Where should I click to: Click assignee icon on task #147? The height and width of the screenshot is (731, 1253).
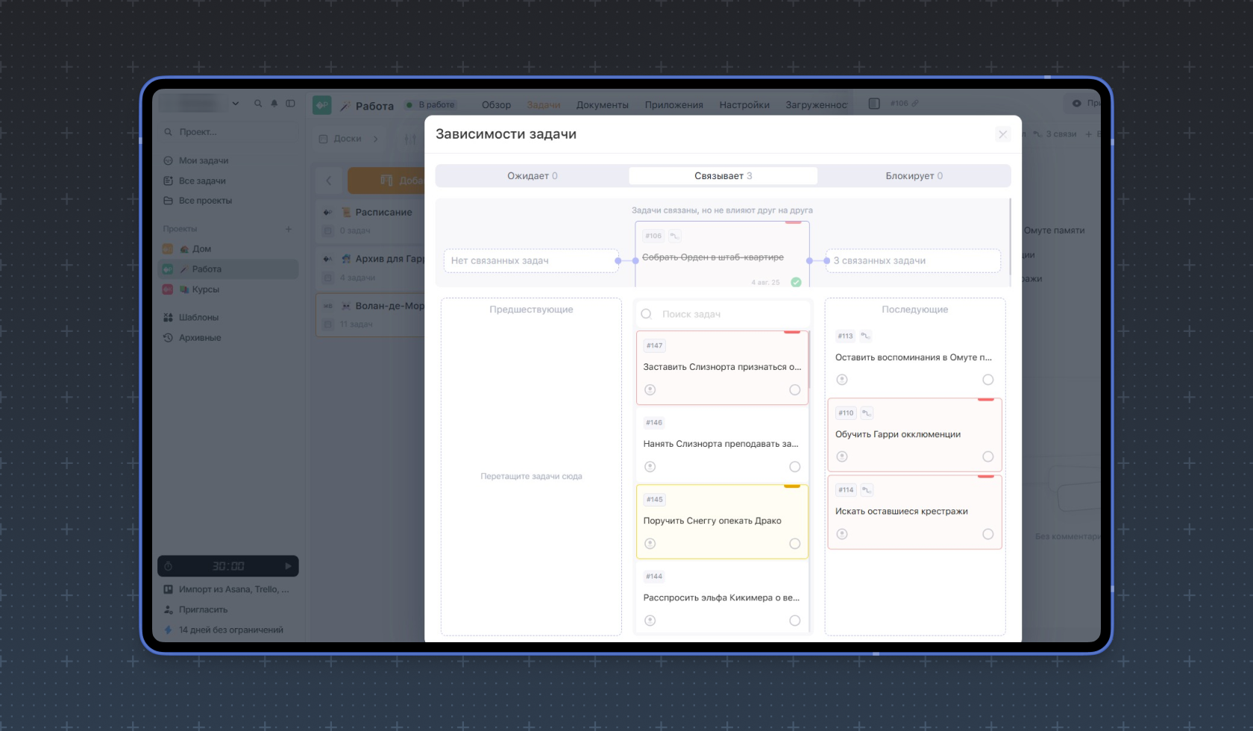(650, 390)
